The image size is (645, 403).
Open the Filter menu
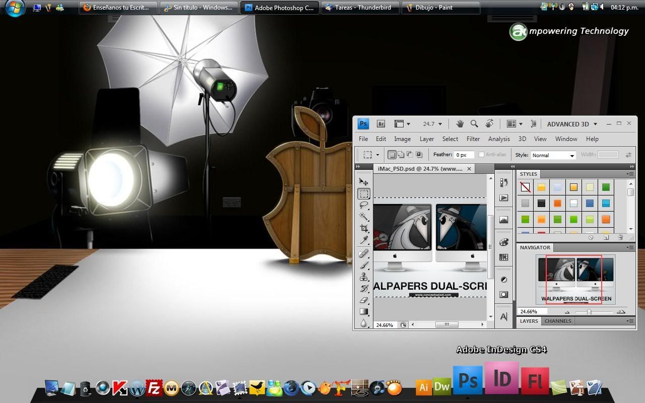[x=473, y=139]
